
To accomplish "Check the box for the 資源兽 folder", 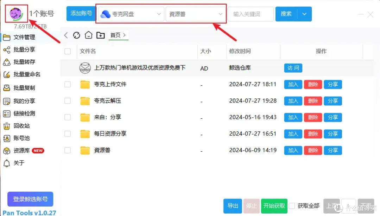I will coord(68,150).
